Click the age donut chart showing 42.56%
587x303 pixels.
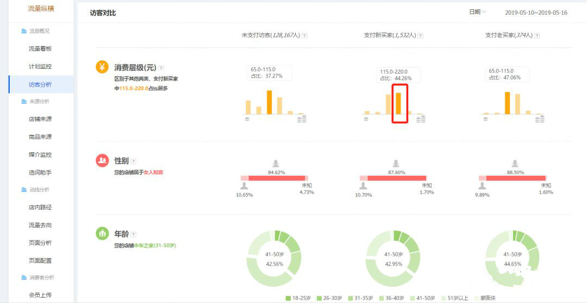coord(274,258)
